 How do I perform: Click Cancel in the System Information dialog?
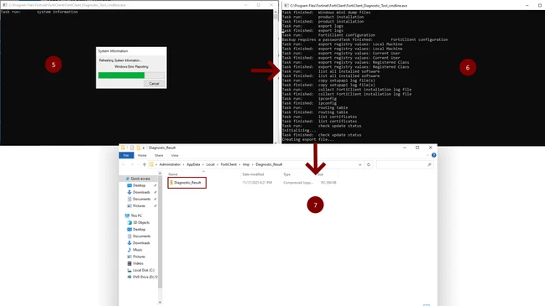pyautogui.click(x=154, y=84)
